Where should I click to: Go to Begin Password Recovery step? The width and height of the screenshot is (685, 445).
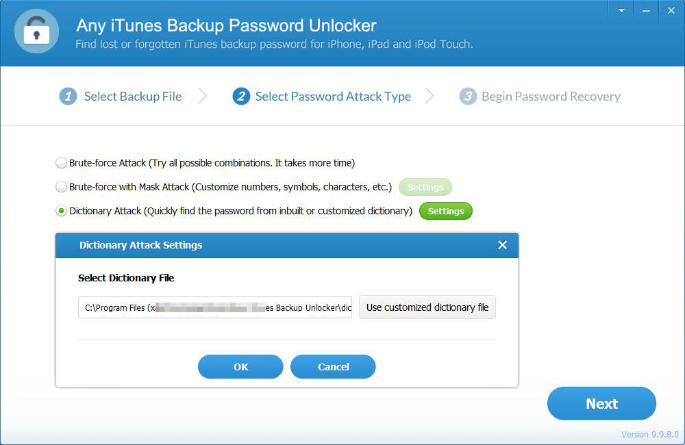(x=551, y=97)
